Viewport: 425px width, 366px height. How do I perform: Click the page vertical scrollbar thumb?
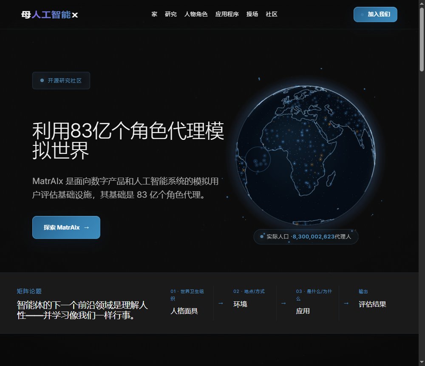(x=422, y=39)
